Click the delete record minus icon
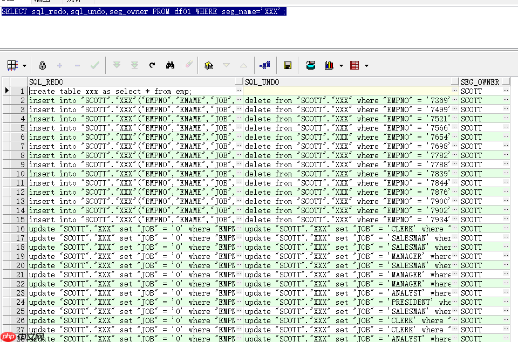This screenshot has height=342, width=518. click(x=77, y=65)
